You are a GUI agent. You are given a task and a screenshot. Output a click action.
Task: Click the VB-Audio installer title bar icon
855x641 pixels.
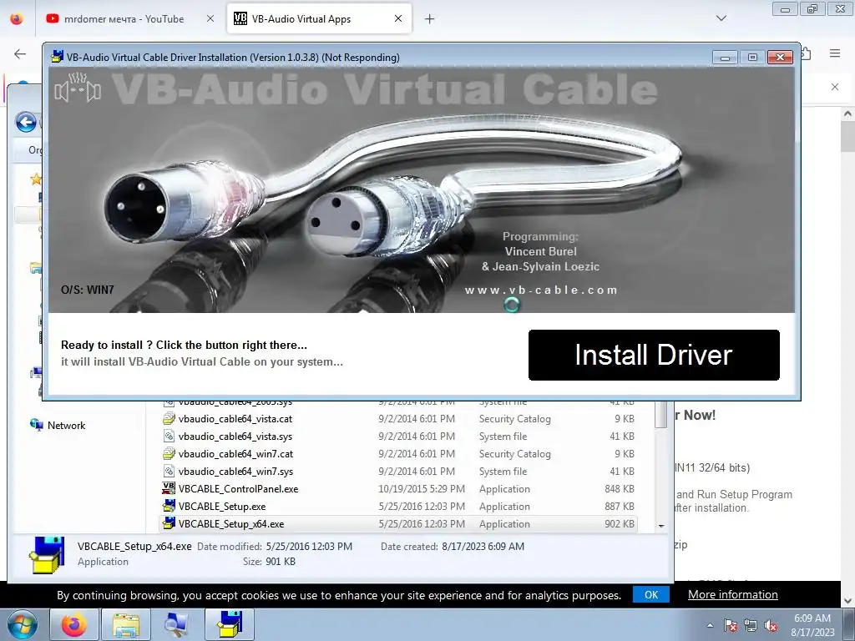(57, 57)
